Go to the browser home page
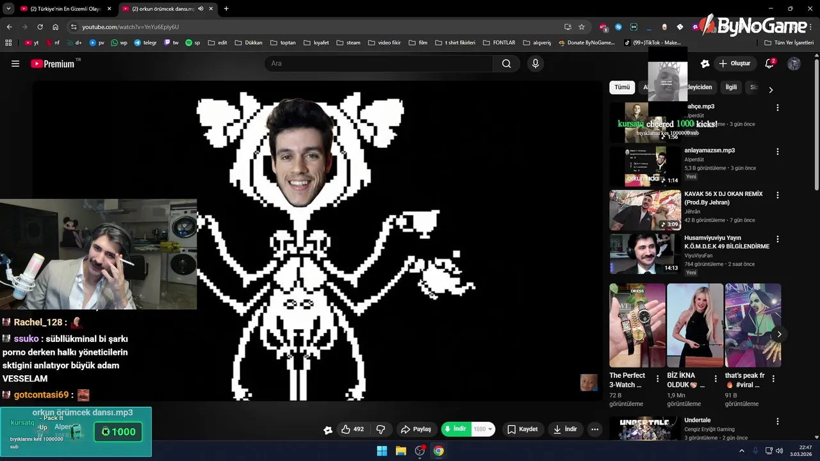Viewport: 820px width, 461px height. click(x=55, y=27)
